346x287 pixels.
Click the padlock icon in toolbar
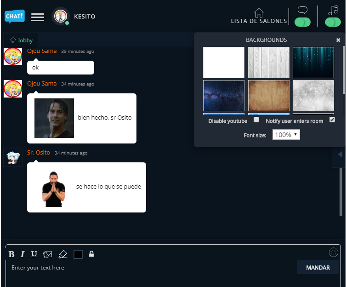pyautogui.click(x=91, y=254)
